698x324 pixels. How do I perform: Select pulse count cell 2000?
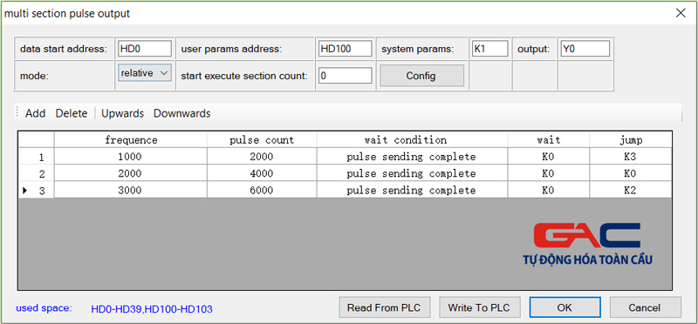(x=262, y=157)
